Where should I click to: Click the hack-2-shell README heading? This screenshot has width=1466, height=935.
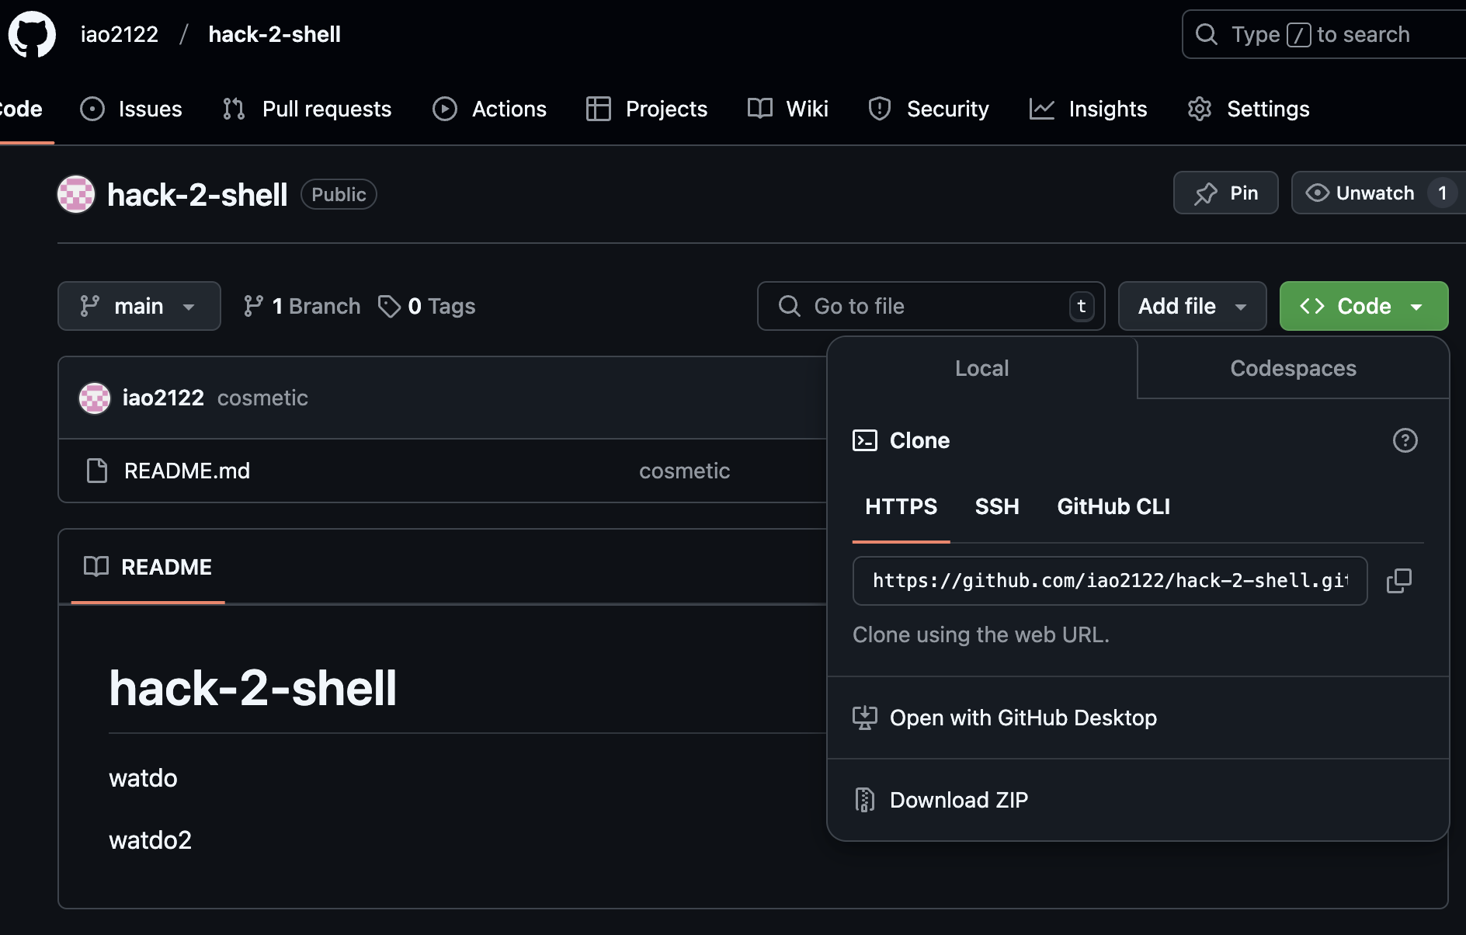tap(253, 688)
